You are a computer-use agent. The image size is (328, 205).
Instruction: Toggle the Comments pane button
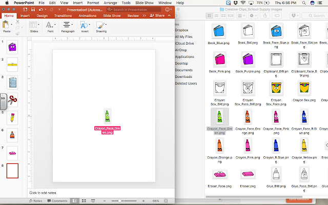pyautogui.click(x=57, y=201)
